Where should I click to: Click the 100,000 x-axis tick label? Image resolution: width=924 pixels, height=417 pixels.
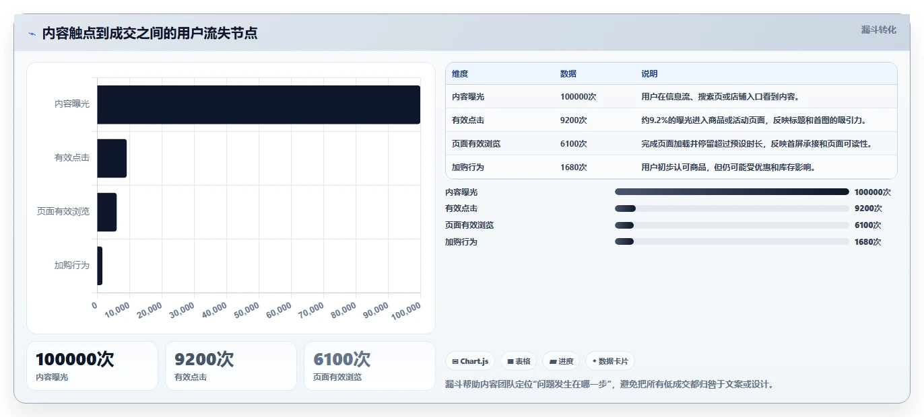point(407,310)
